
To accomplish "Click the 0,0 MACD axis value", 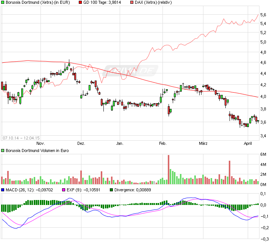I will pos(263,205).
